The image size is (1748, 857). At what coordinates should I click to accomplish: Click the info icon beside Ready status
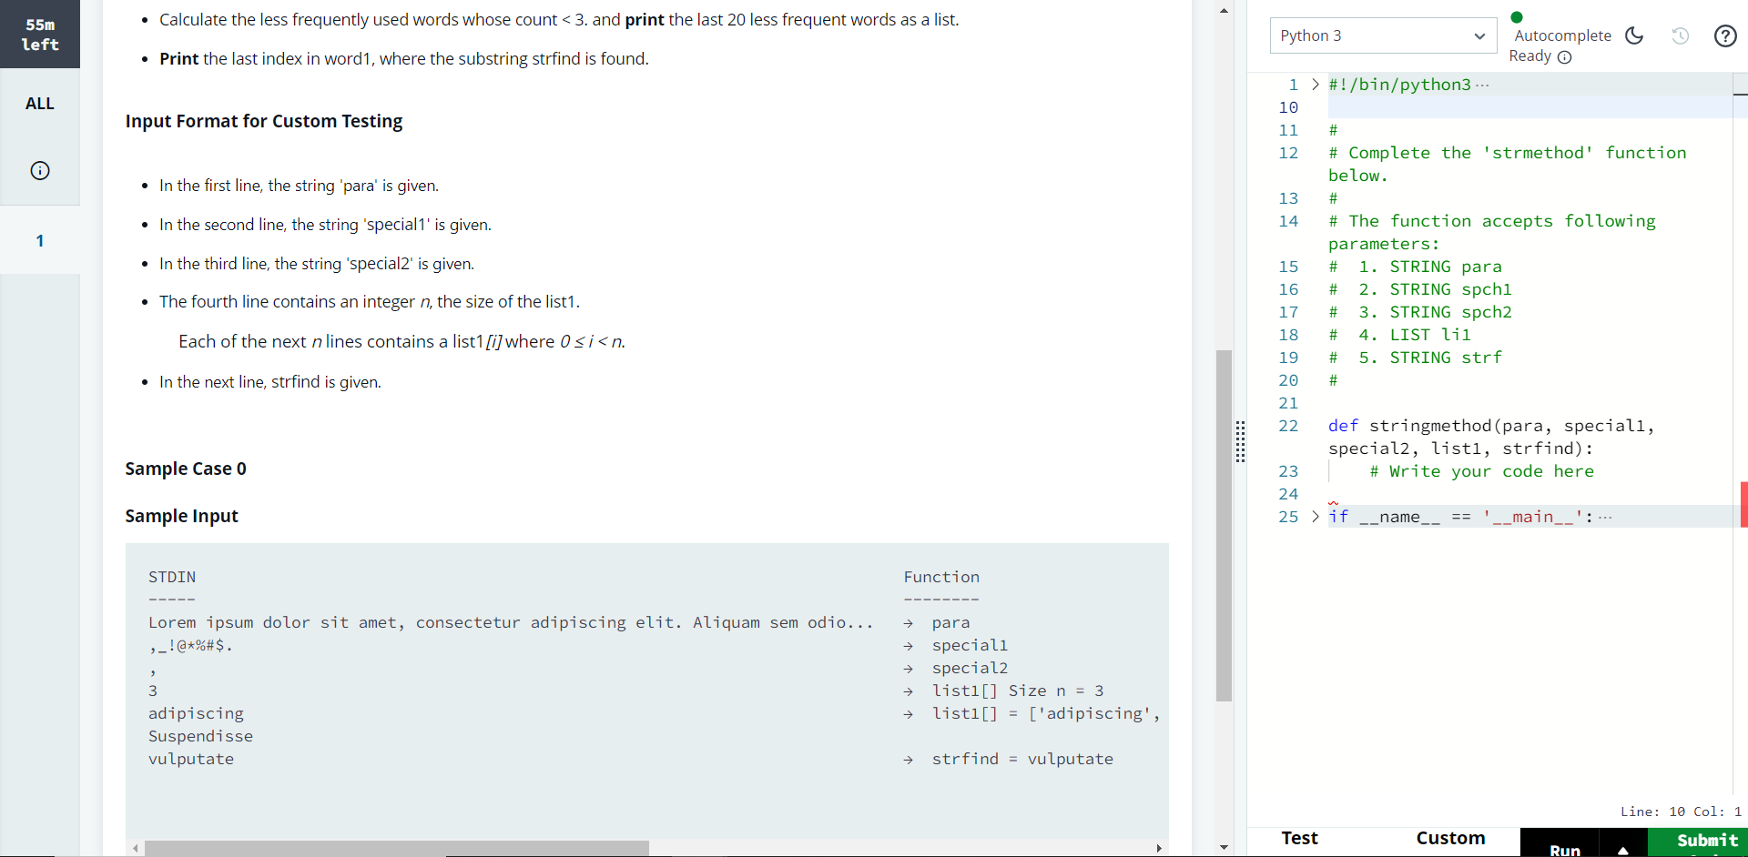click(1565, 57)
